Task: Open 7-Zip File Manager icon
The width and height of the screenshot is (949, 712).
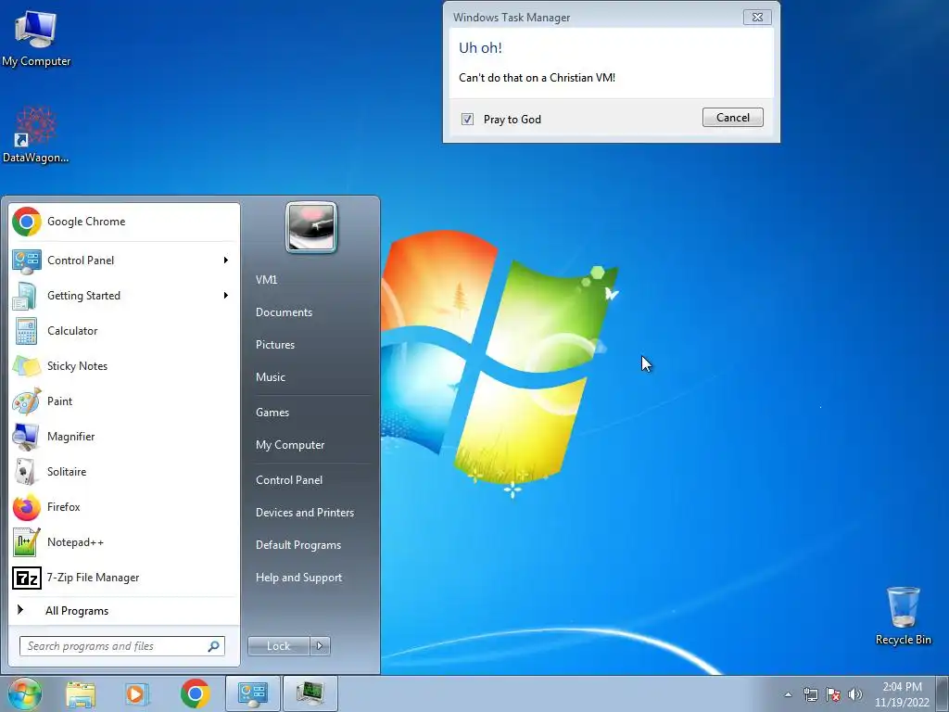Action: [27, 578]
